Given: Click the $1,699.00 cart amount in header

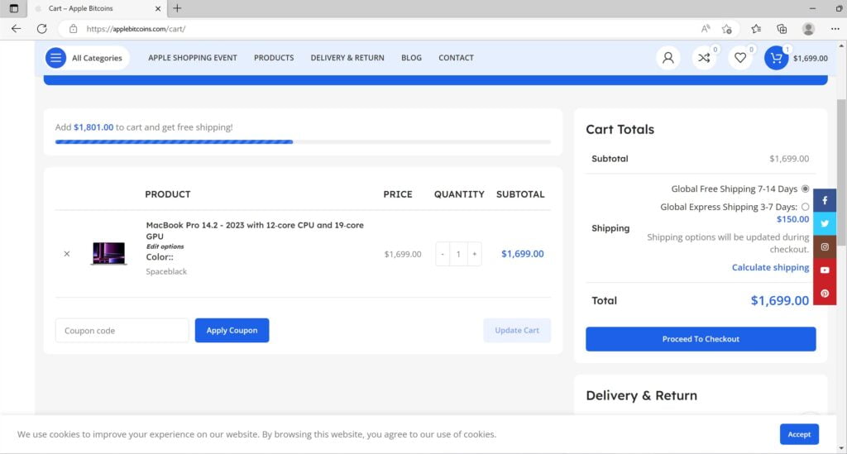Looking at the screenshot, I should [811, 59].
